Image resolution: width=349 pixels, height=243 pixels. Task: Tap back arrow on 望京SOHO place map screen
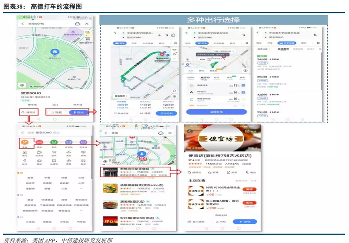coord(23,24)
